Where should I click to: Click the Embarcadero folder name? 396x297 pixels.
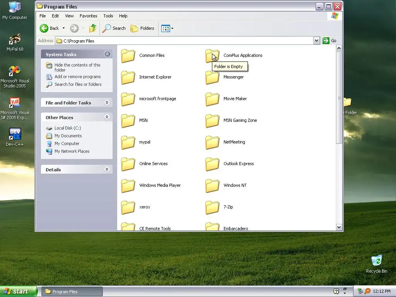[x=236, y=228]
